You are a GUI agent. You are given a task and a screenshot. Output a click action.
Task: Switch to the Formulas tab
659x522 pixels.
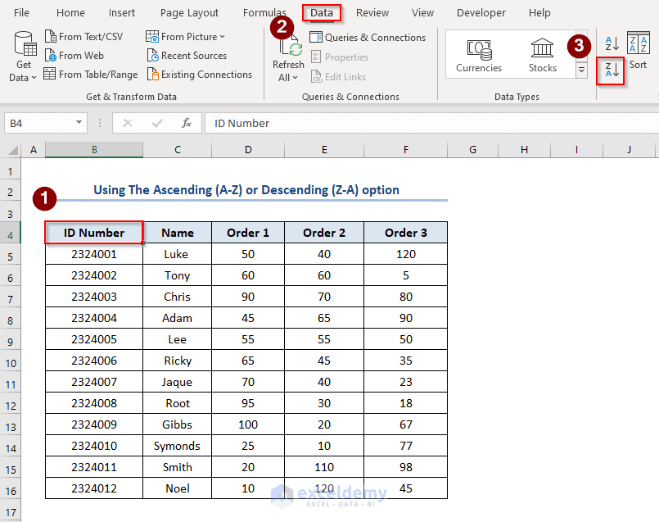(264, 12)
